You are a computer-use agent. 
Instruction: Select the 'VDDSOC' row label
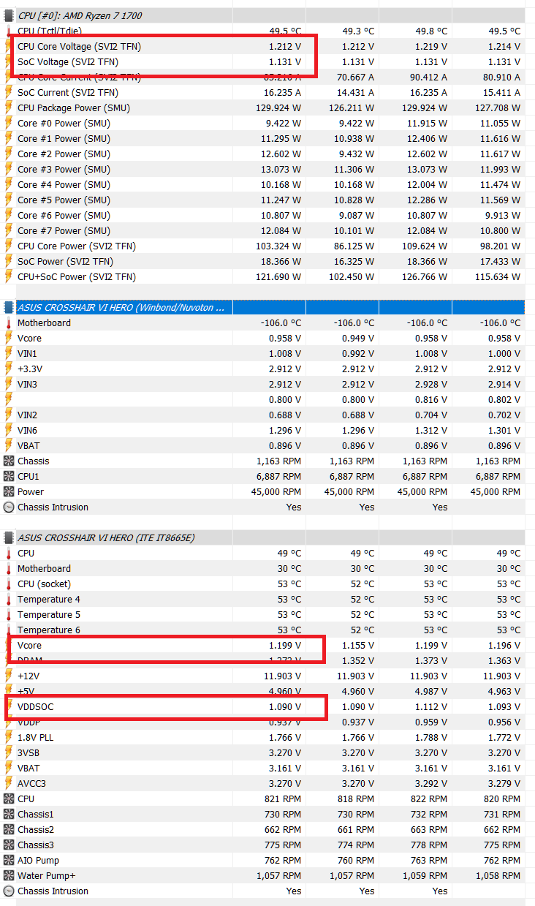[x=36, y=706]
